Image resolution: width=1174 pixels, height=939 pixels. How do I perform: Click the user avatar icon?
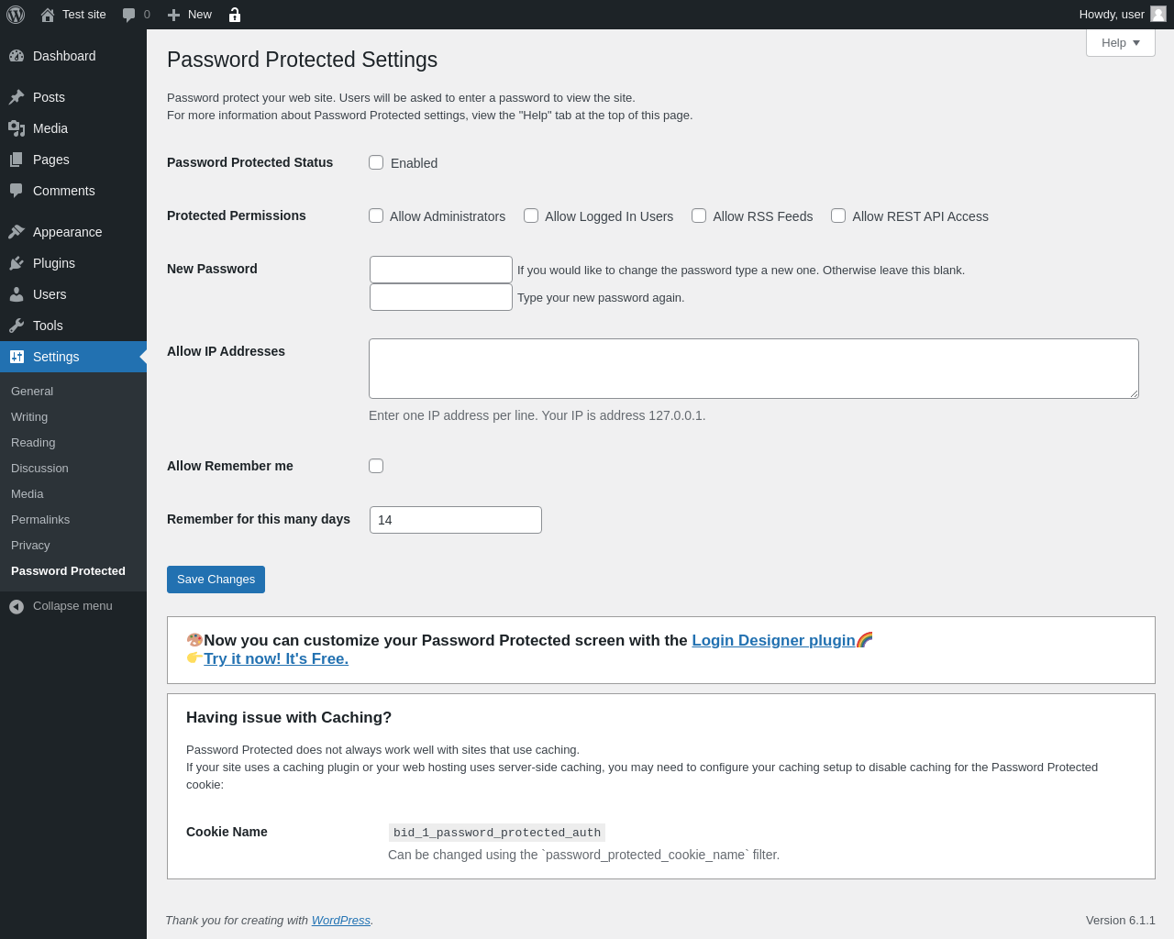click(x=1158, y=14)
